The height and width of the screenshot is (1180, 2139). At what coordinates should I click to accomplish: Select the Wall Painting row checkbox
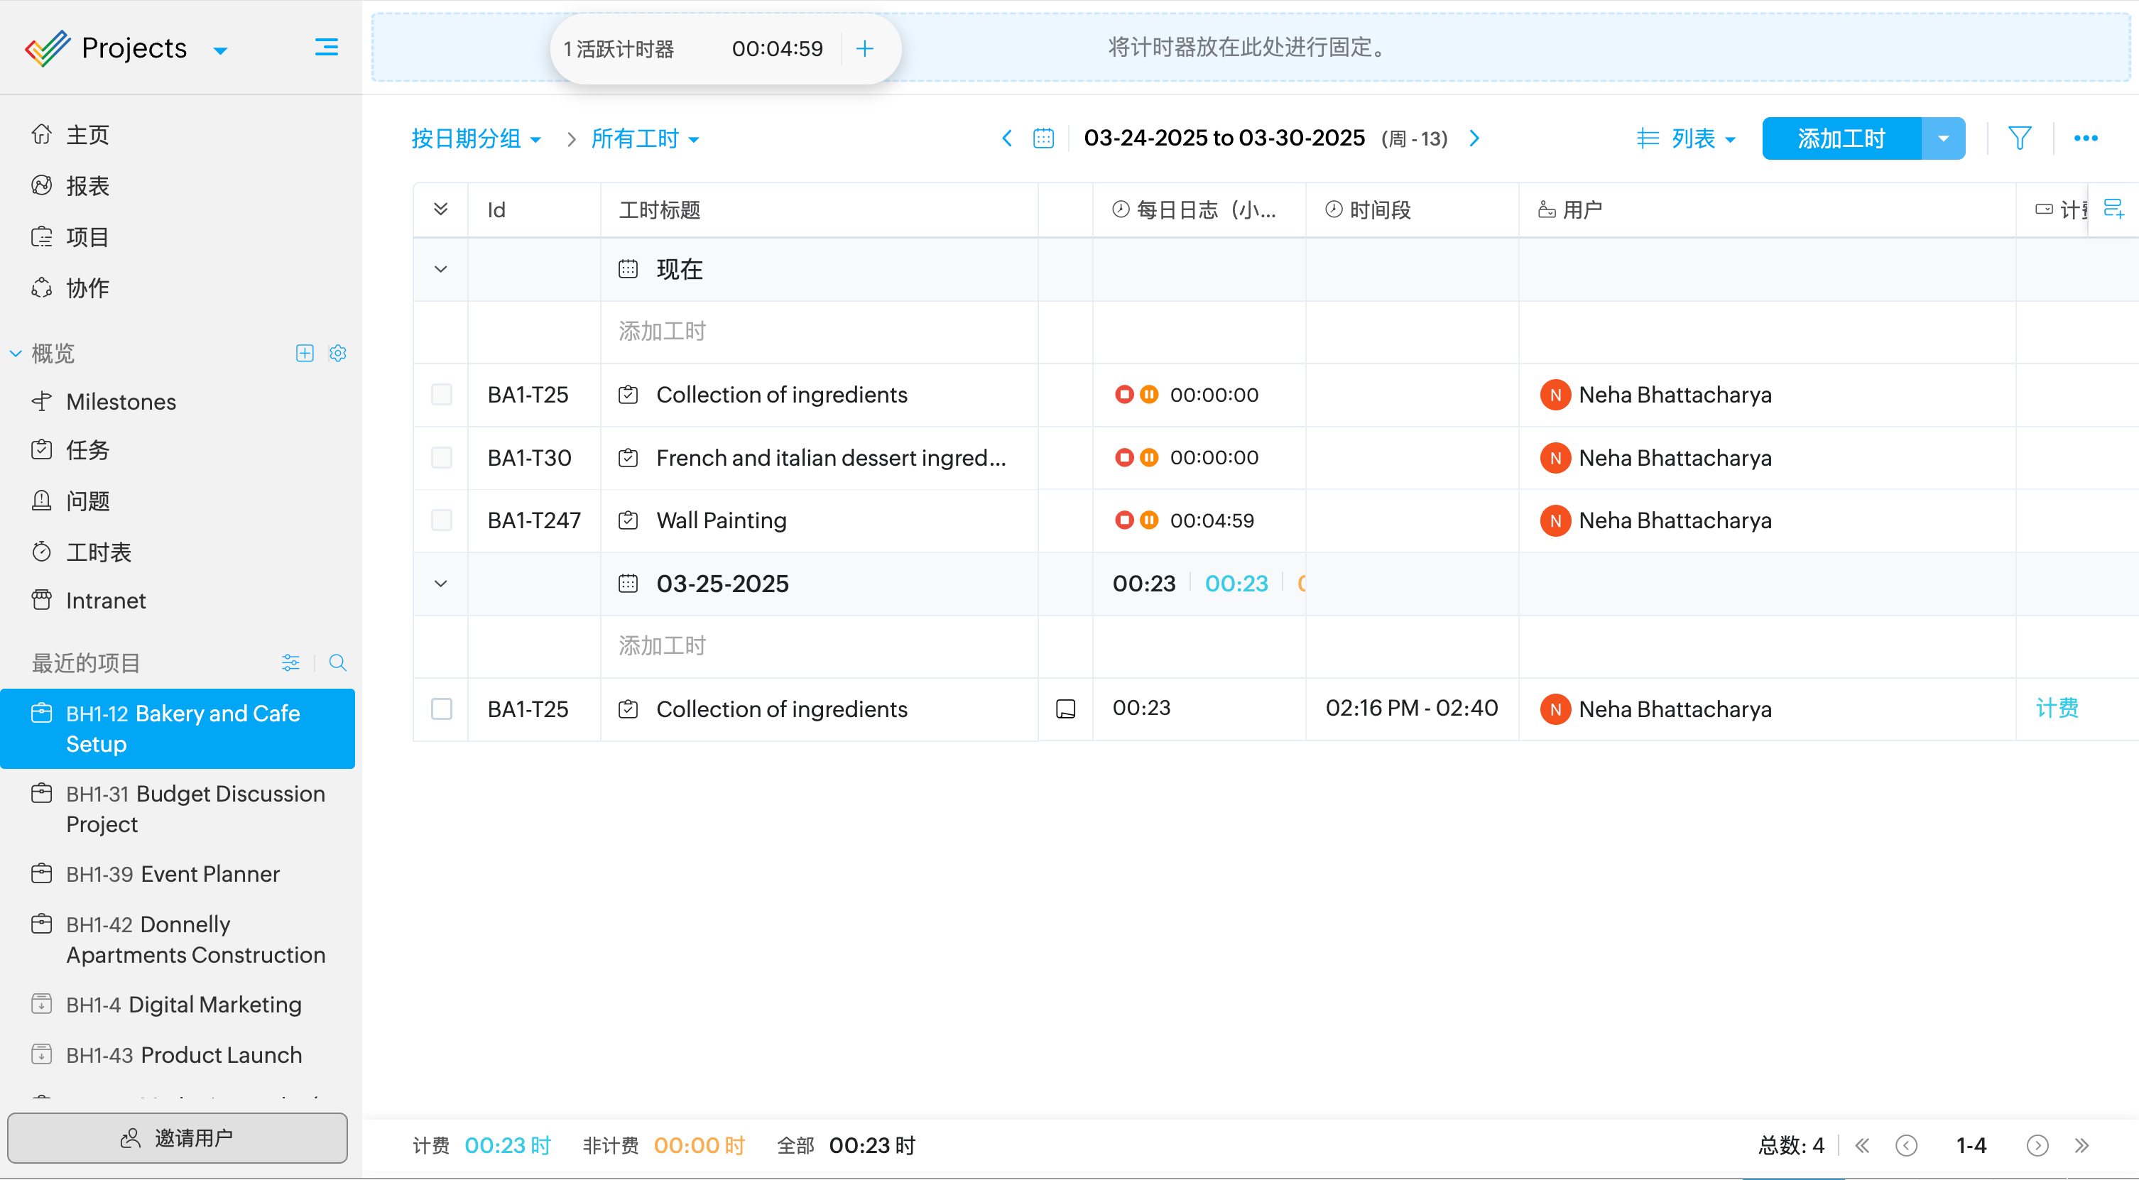(442, 520)
